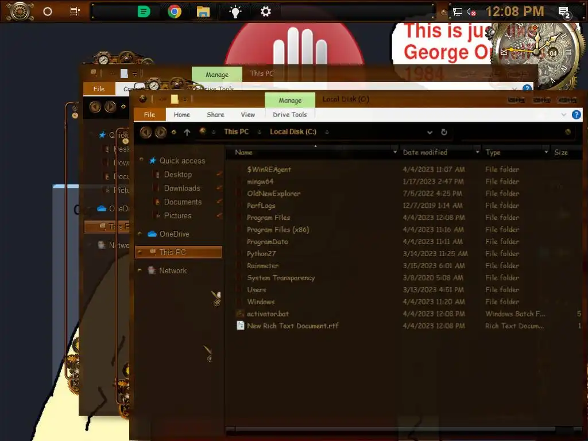588x441 pixels.
Task: Select Quick access in navigation pane
Action: click(182, 161)
